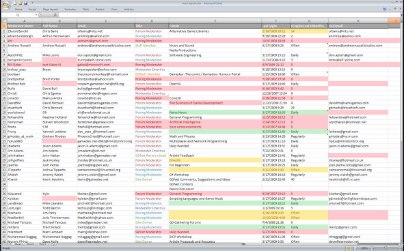Open the Customize Quick Access Toolbar arrow
Screen dimensions: 404x251
tap(33, 3)
